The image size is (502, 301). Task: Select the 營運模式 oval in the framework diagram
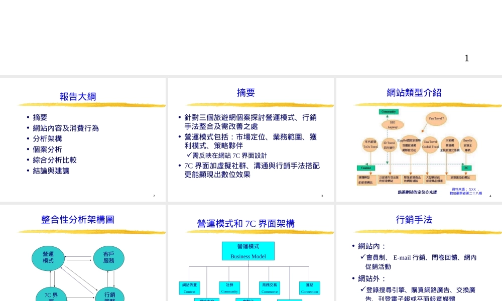coord(48,257)
